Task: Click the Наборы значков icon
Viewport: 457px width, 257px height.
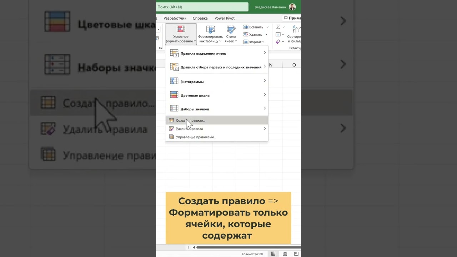Action: 174,109
